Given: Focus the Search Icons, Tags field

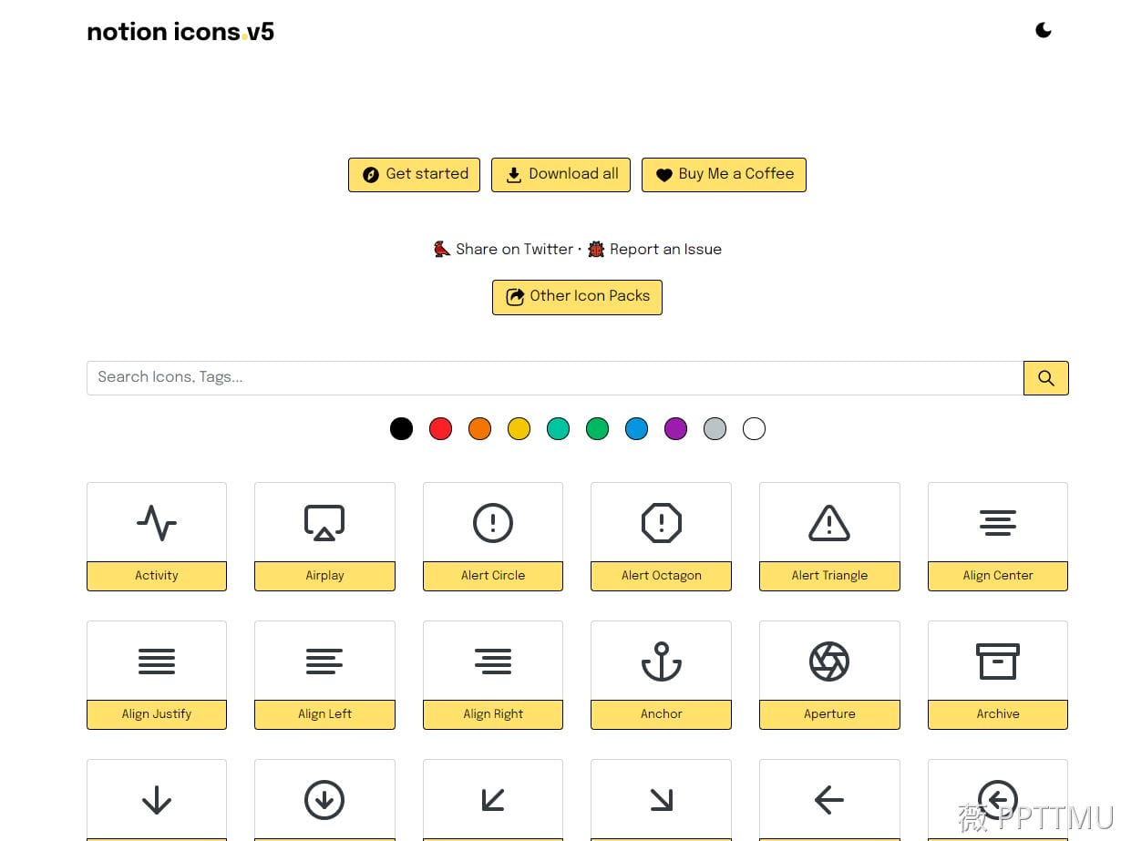Looking at the screenshot, I should coord(555,378).
